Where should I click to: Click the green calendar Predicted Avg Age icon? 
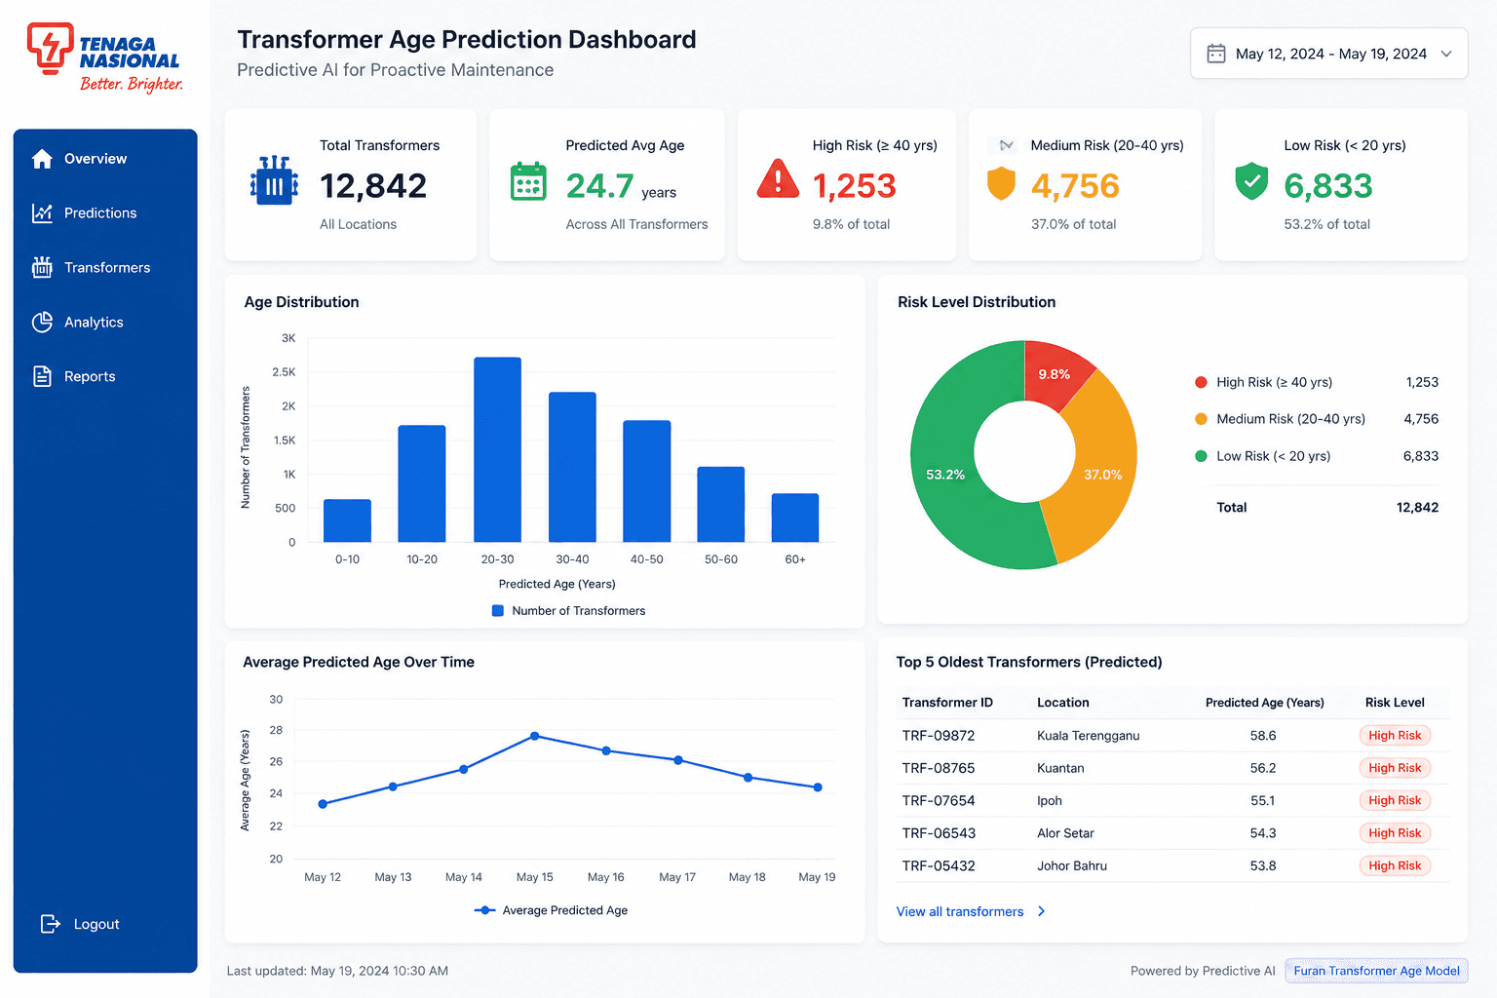pos(528,181)
